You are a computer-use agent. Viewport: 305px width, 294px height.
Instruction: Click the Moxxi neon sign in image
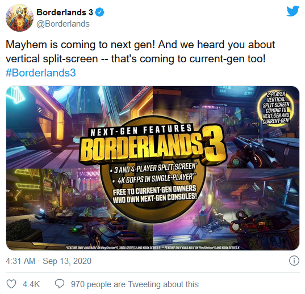(89, 174)
